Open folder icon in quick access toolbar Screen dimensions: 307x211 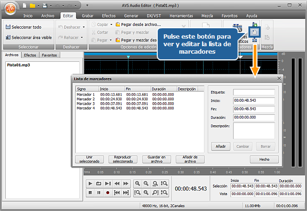pos(32,6)
